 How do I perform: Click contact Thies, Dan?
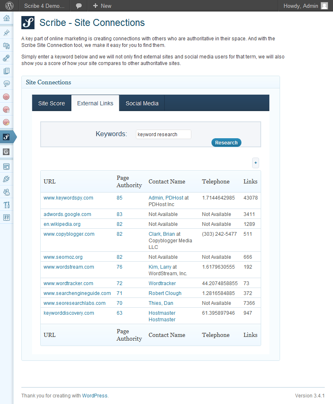tap(161, 303)
